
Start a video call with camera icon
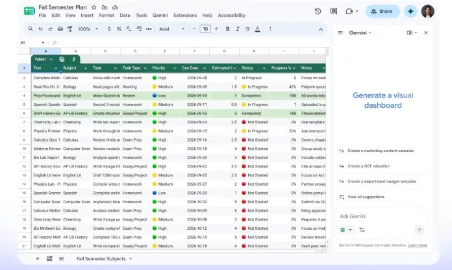[x=349, y=11]
